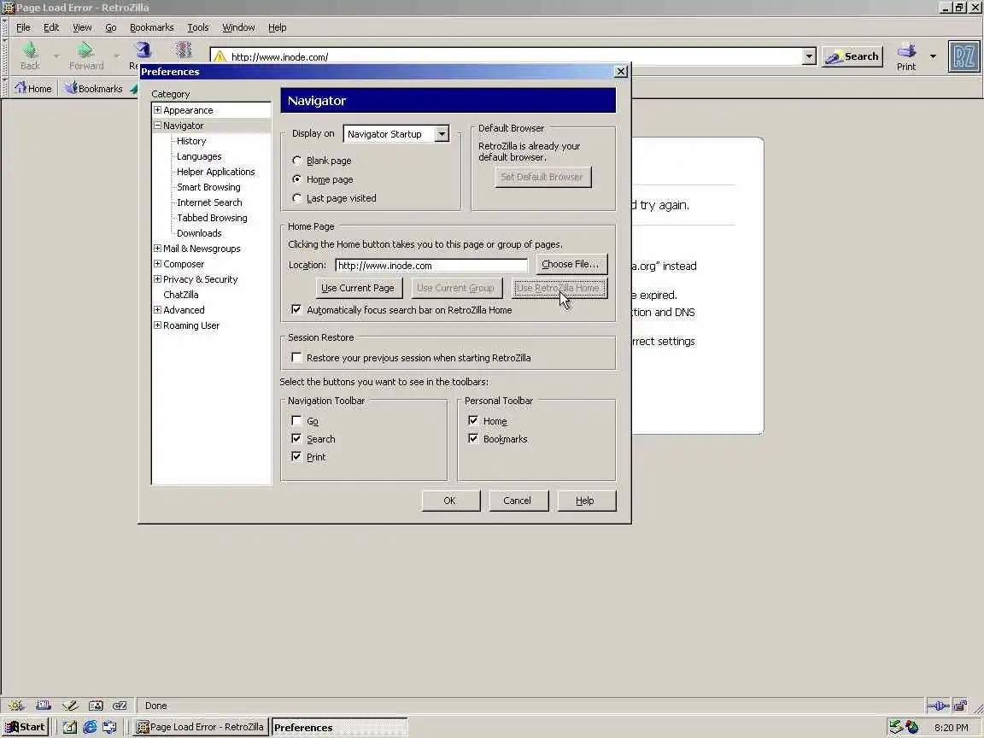Screen dimensions: 984x738
Task: Uncheck the Home personal toolbar checkbox
Action: pos(473,421)
